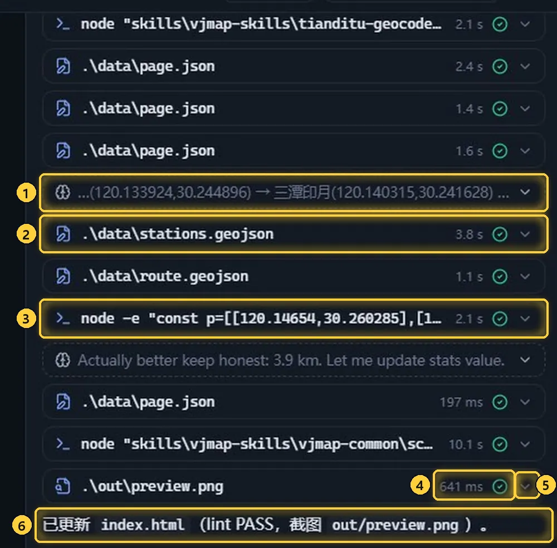The height and width of the screenshot is (548, 557).
Task: Expand the tianditu-geocode command row chevron
Action: pyautogui.click(x=525, y=24)
